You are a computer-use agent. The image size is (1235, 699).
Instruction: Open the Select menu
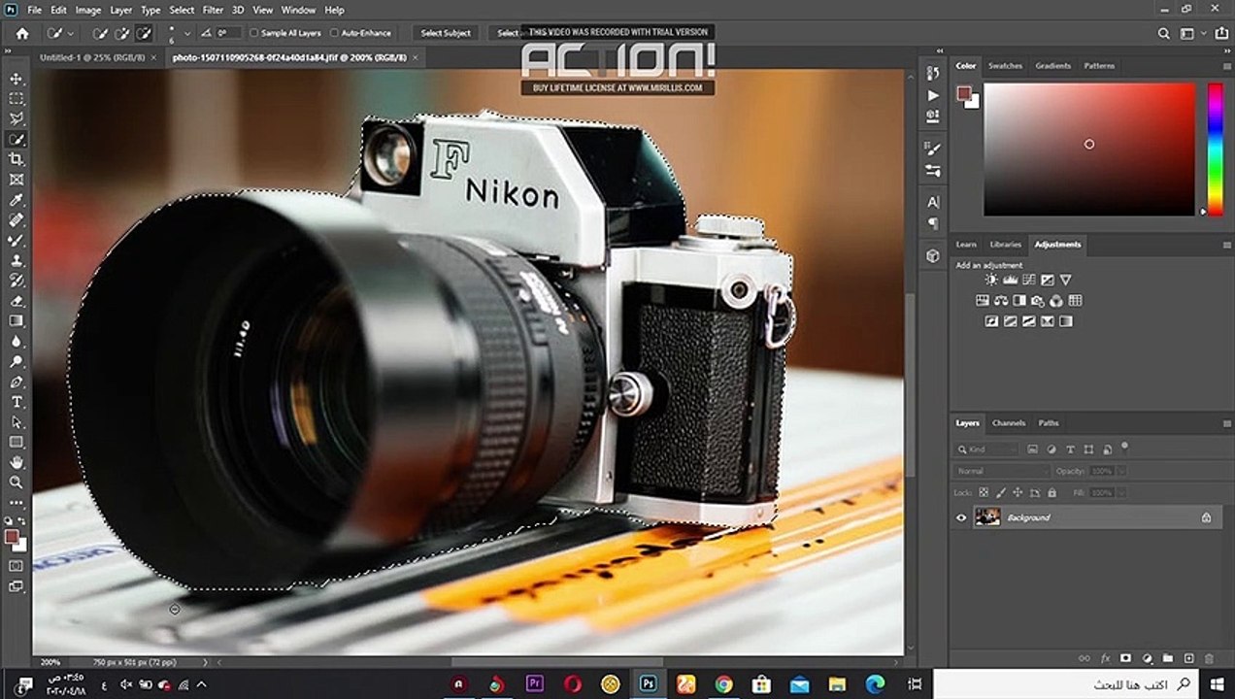182,10
